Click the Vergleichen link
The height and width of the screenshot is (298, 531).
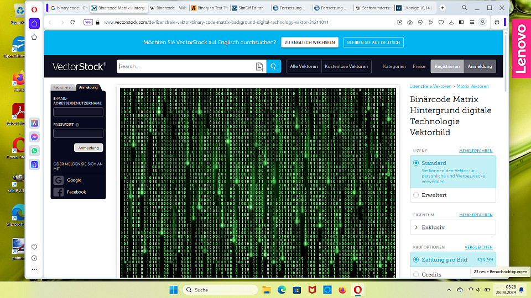point(478,247)
